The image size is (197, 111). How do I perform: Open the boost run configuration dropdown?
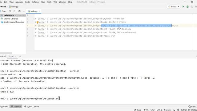[x=174, y=6]
